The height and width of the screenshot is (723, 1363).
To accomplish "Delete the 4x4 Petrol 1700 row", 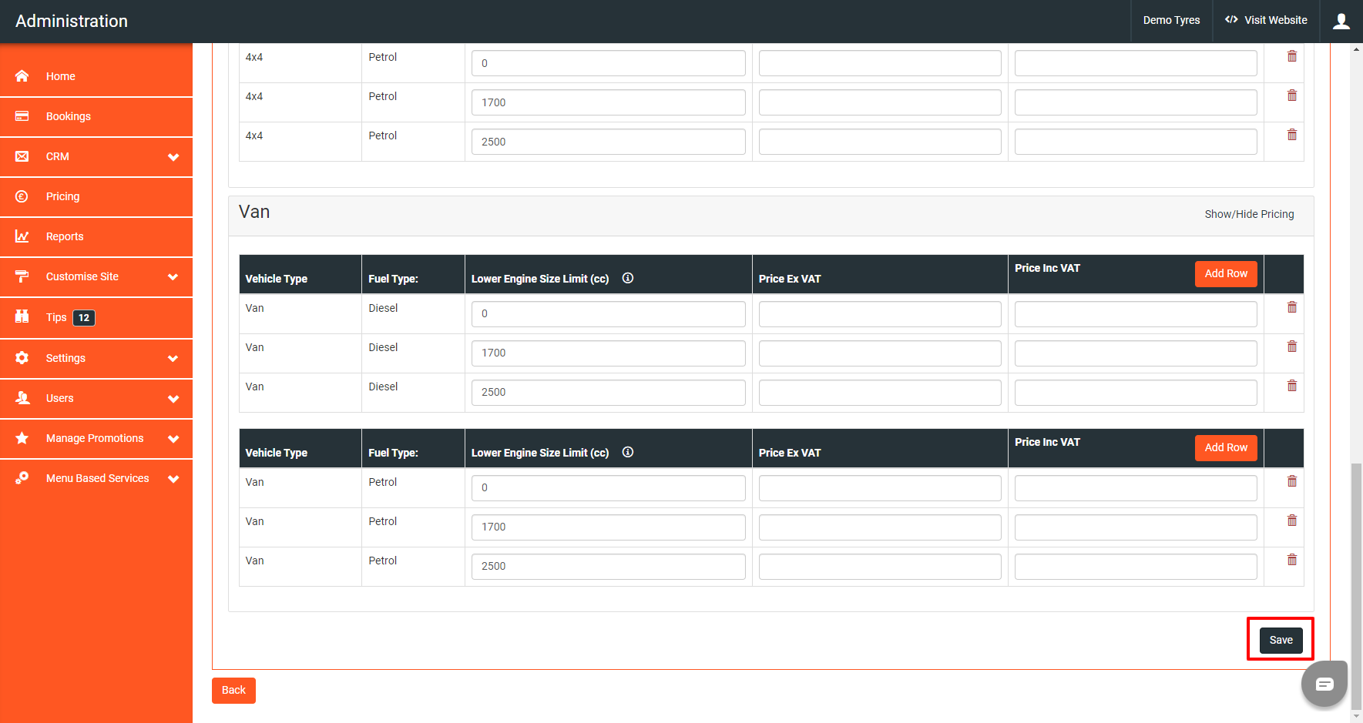I will point(1292,95).
